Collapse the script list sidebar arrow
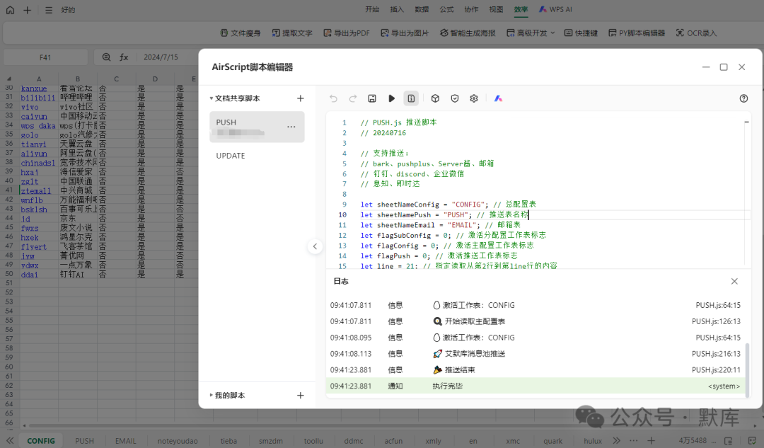 pos(315,247)
